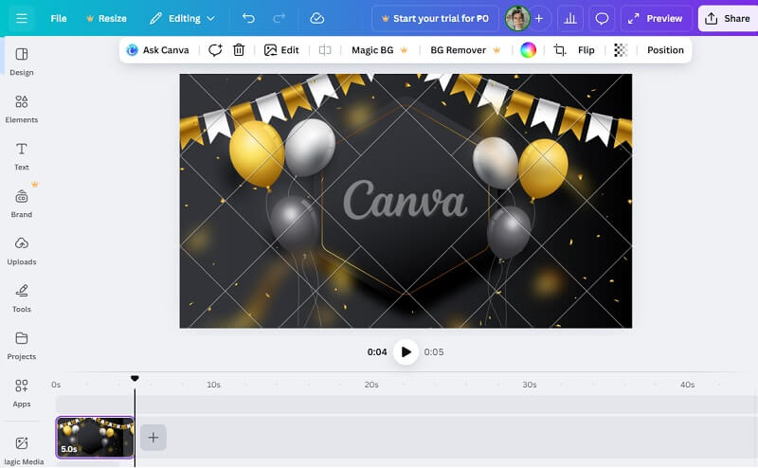Open the Brand sidebar tab
The width and height of the screenshot is (758, 468).
(22, 204)
